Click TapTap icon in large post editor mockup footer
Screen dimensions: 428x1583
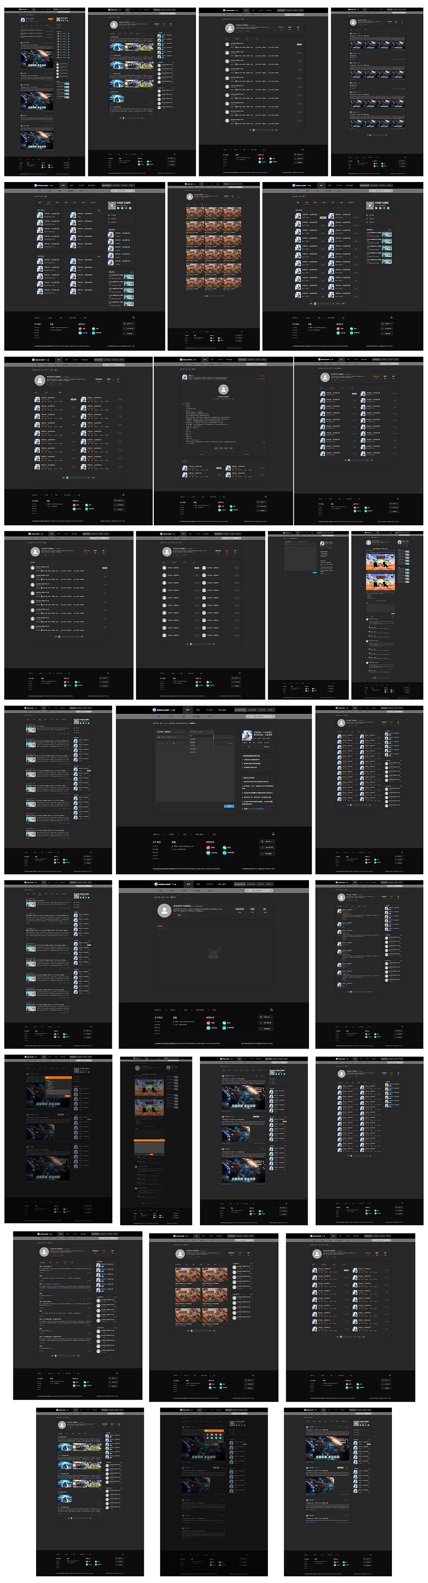coord(208,853)
